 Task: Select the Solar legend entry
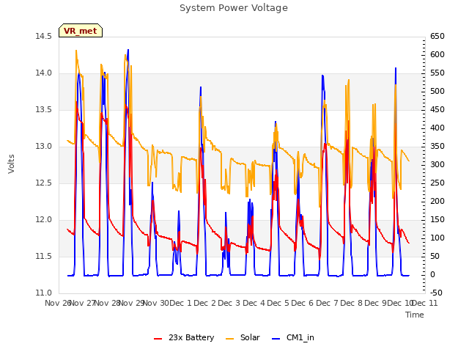click(243, 337)
